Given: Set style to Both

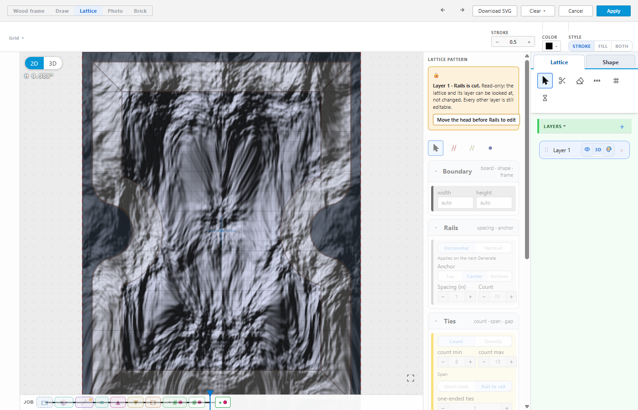Looking at the screenshot, I should click(622, 46).
